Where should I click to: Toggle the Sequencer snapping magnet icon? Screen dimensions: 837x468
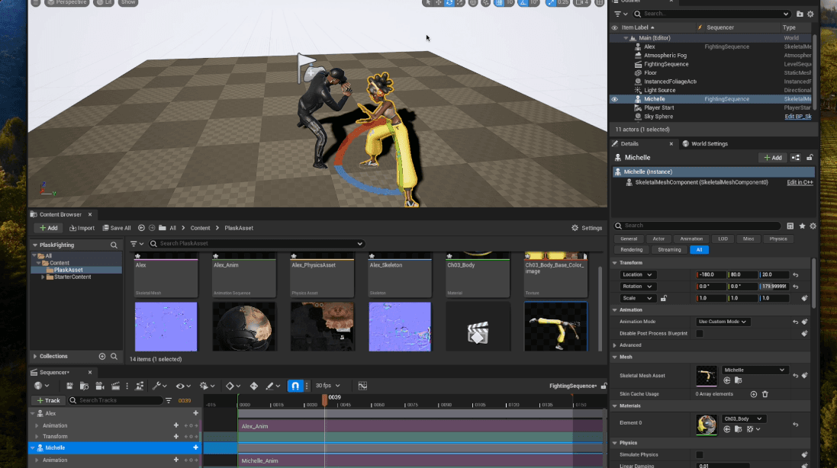point(295,386)
